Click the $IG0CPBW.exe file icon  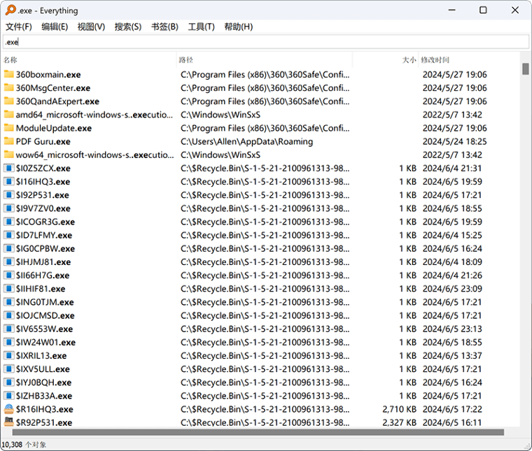9,248
